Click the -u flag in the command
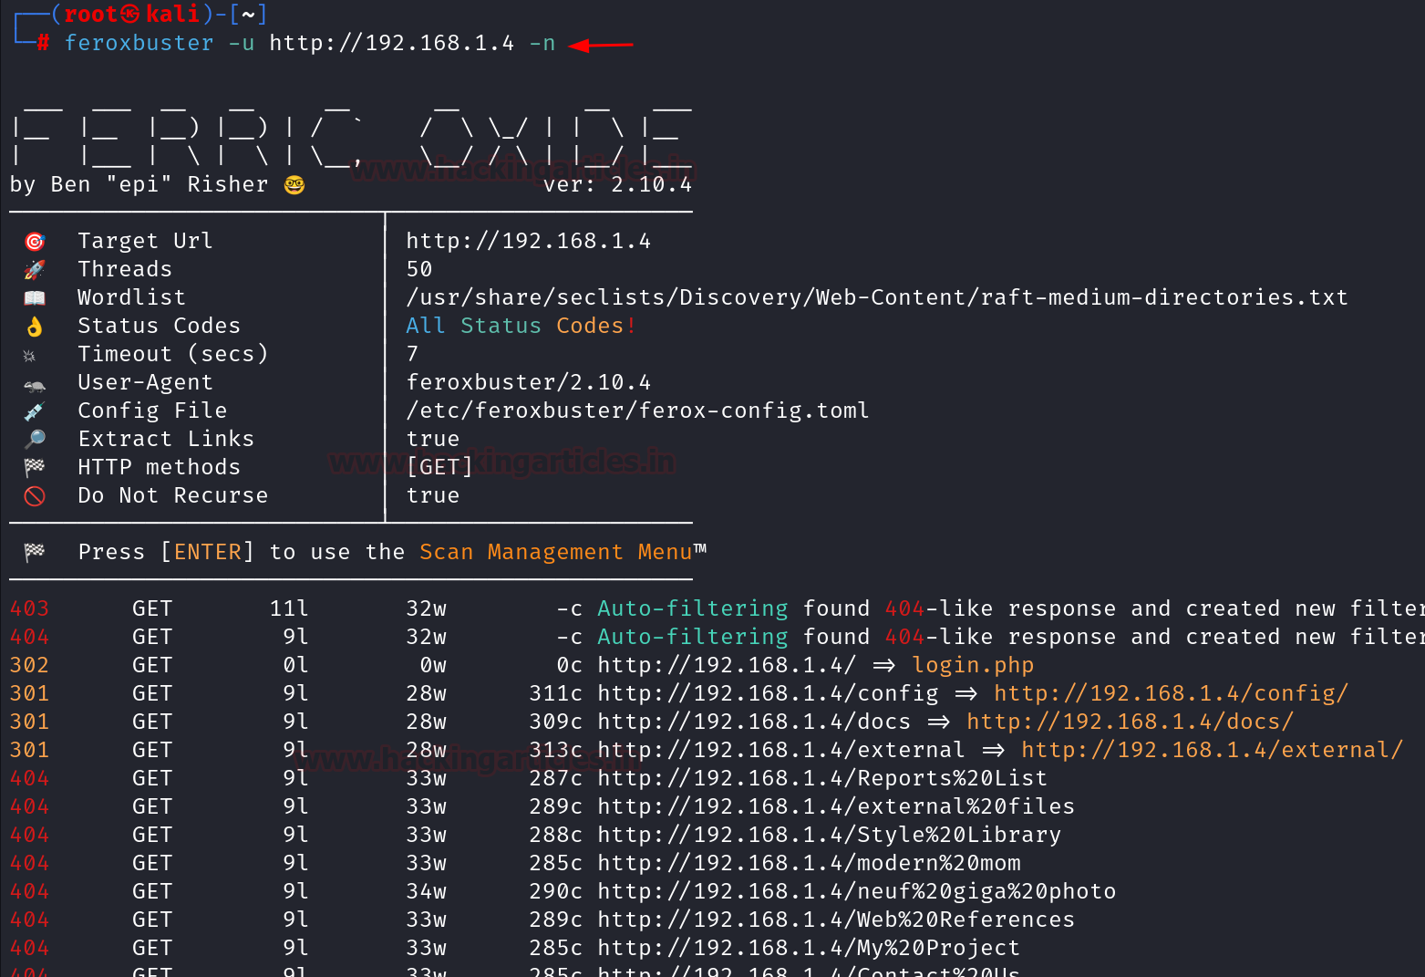This screenshot has width=1425, height=977. [242, 43]
